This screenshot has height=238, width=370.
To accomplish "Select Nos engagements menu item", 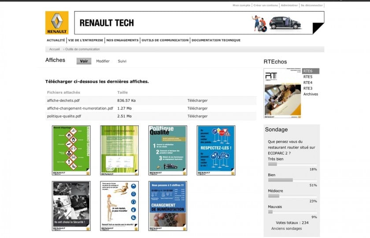I will click(122, 40).
